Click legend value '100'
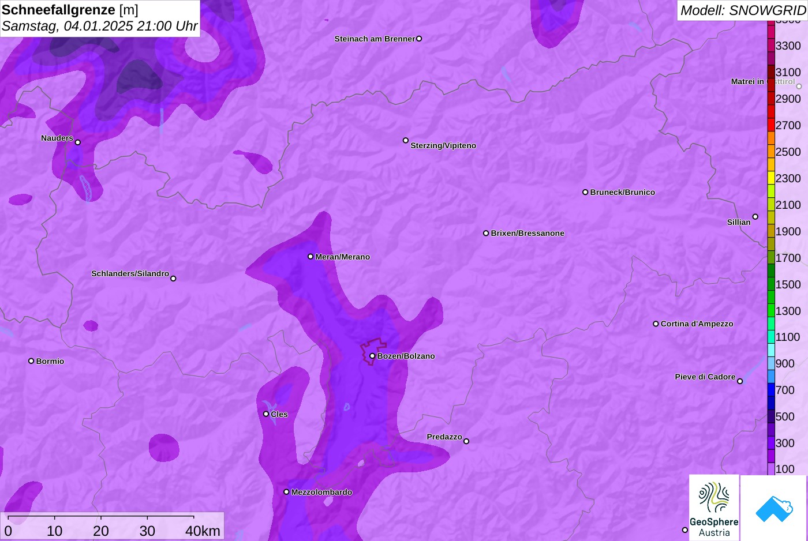The image size is (808, 541). 785,469
